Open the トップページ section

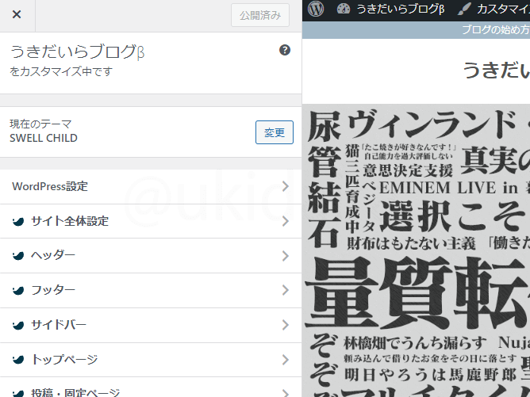(x=151, y=360)
